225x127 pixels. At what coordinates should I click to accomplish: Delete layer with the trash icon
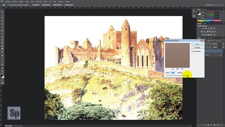(221, 125)
